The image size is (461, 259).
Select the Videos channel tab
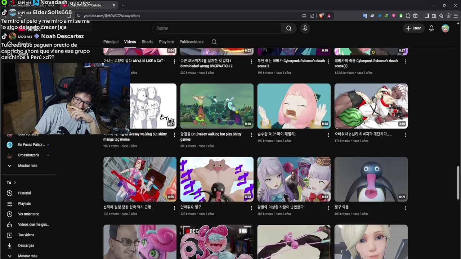(x=130, y=42)
